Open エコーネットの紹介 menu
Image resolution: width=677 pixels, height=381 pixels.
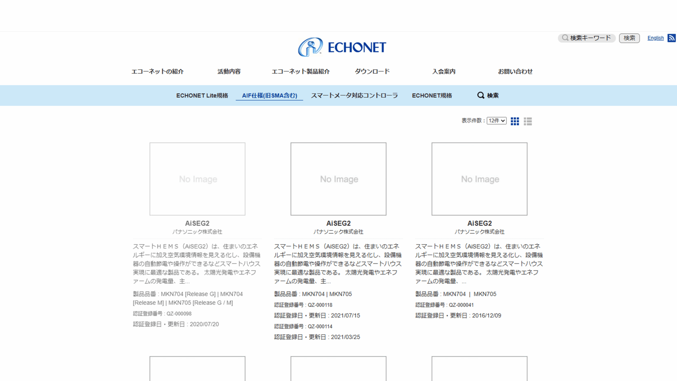click(x=157, y=71)
